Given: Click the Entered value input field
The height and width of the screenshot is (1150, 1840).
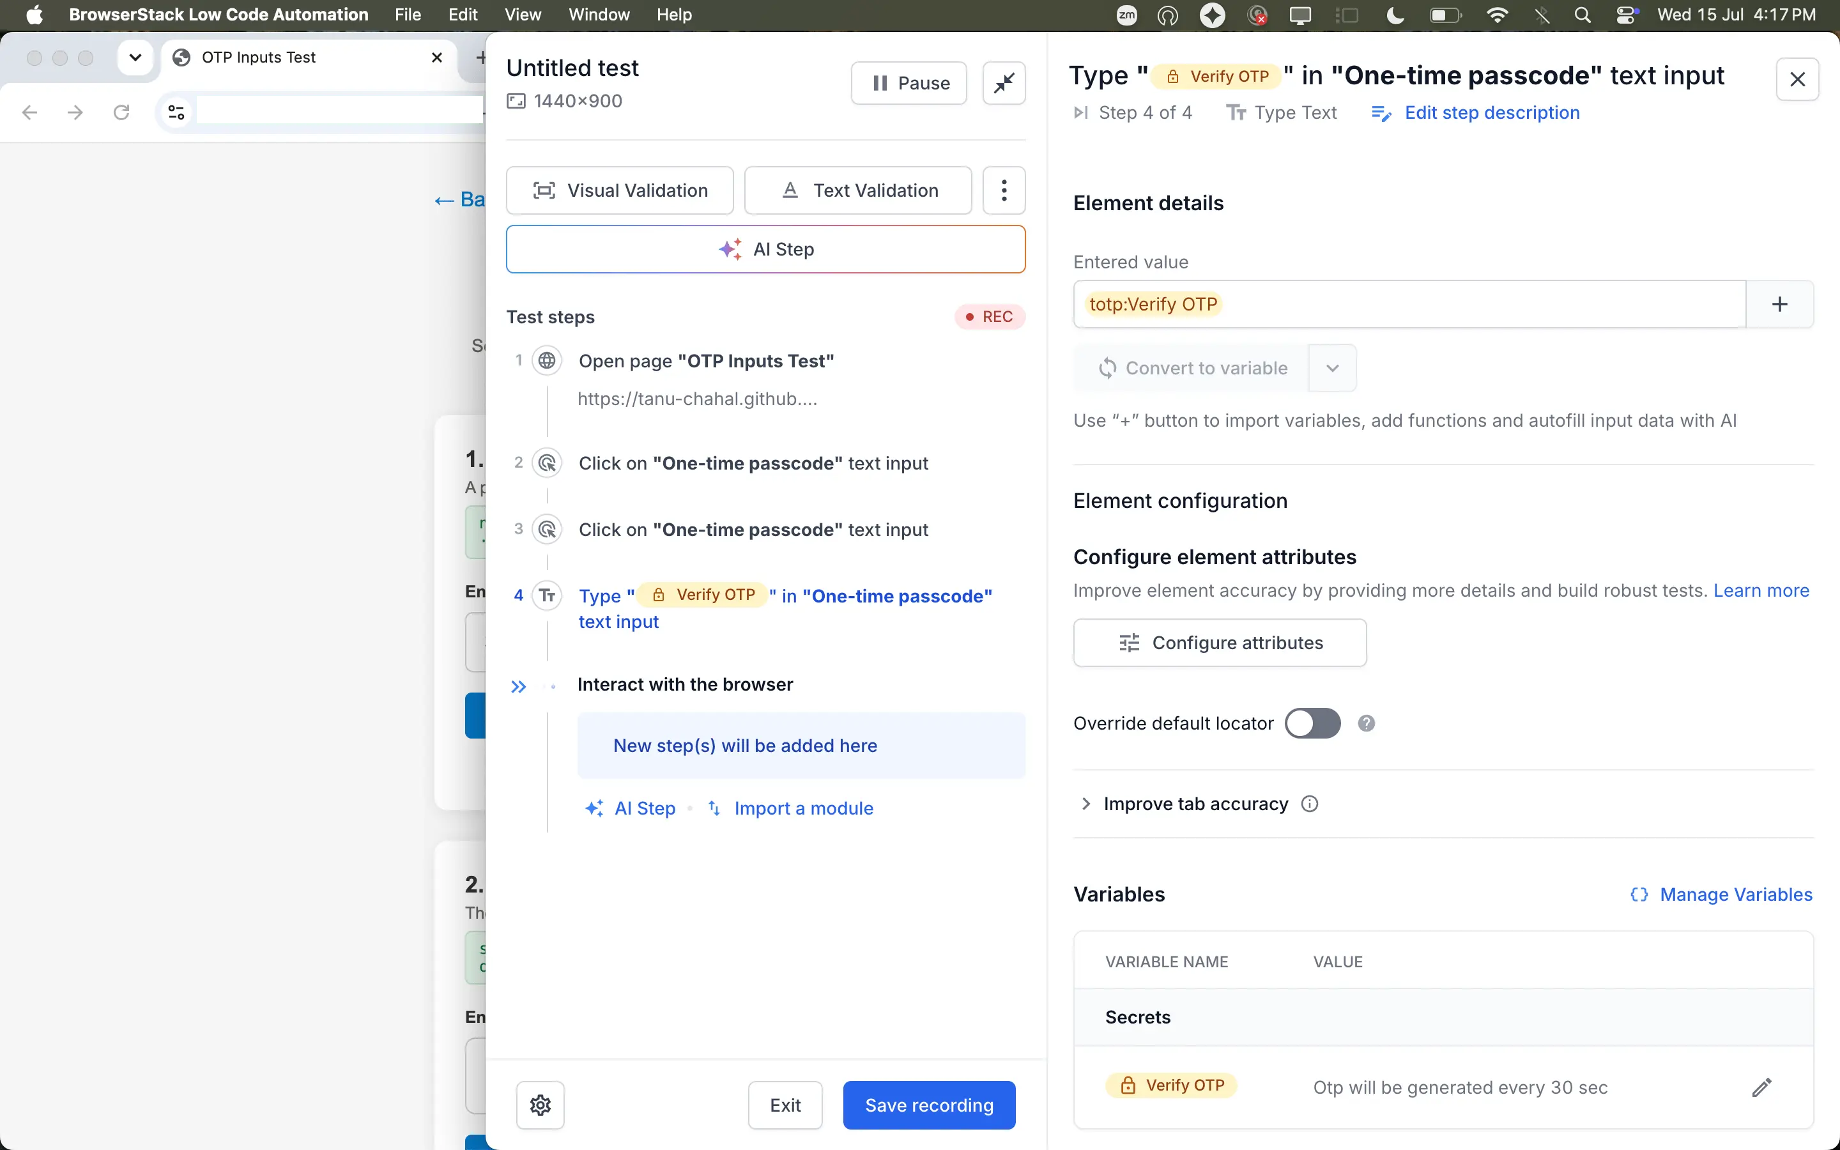Looking at the screenshot, I should (1409, 304).
